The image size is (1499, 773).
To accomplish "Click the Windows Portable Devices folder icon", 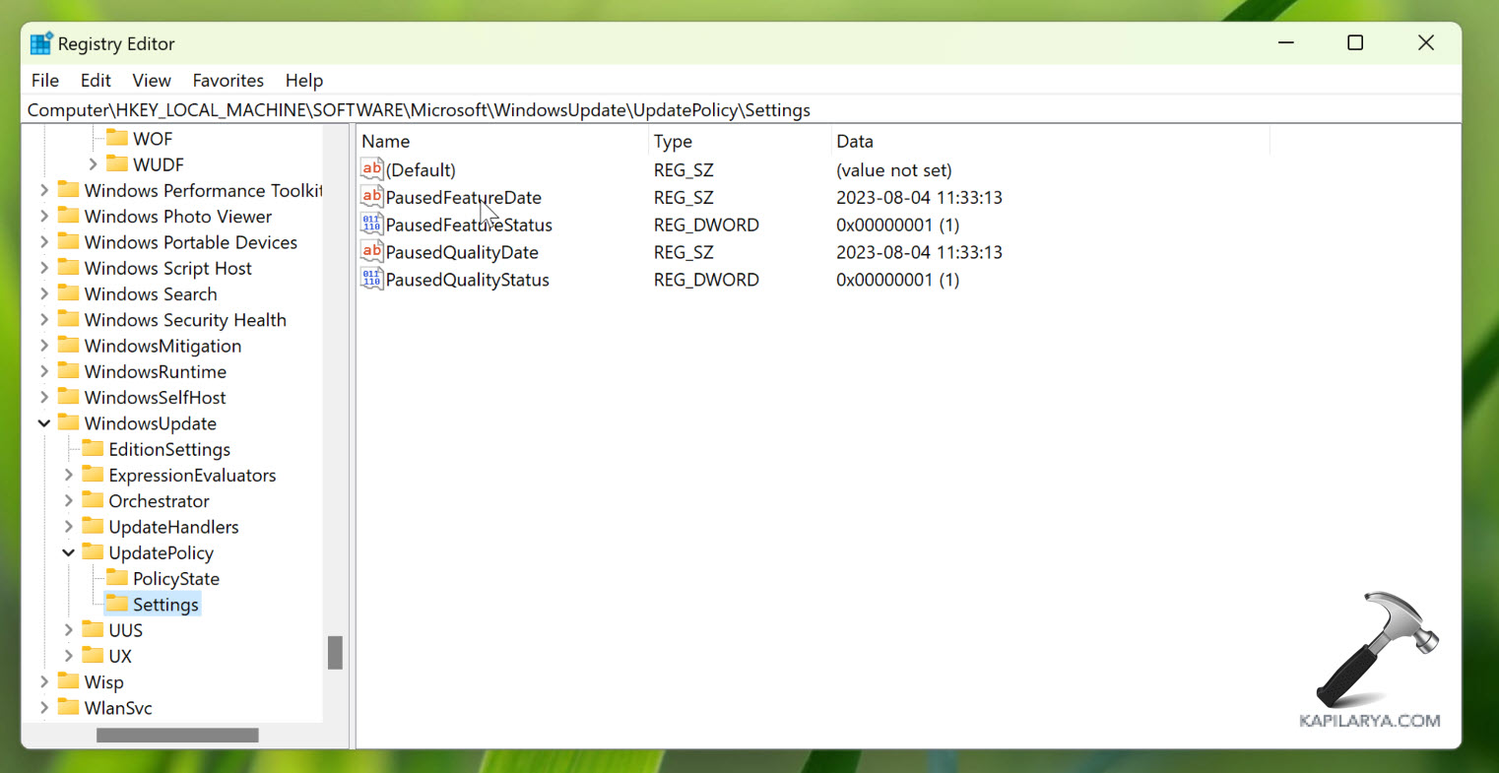I will point(69,241).
